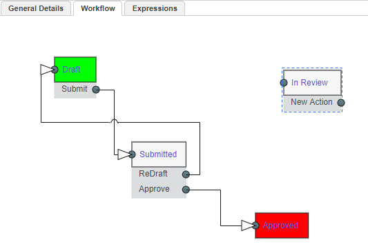Viewport: 368px width, 251px height.
Task: Click the arrowhead entering the Draft state
Action: coord(46,70)
